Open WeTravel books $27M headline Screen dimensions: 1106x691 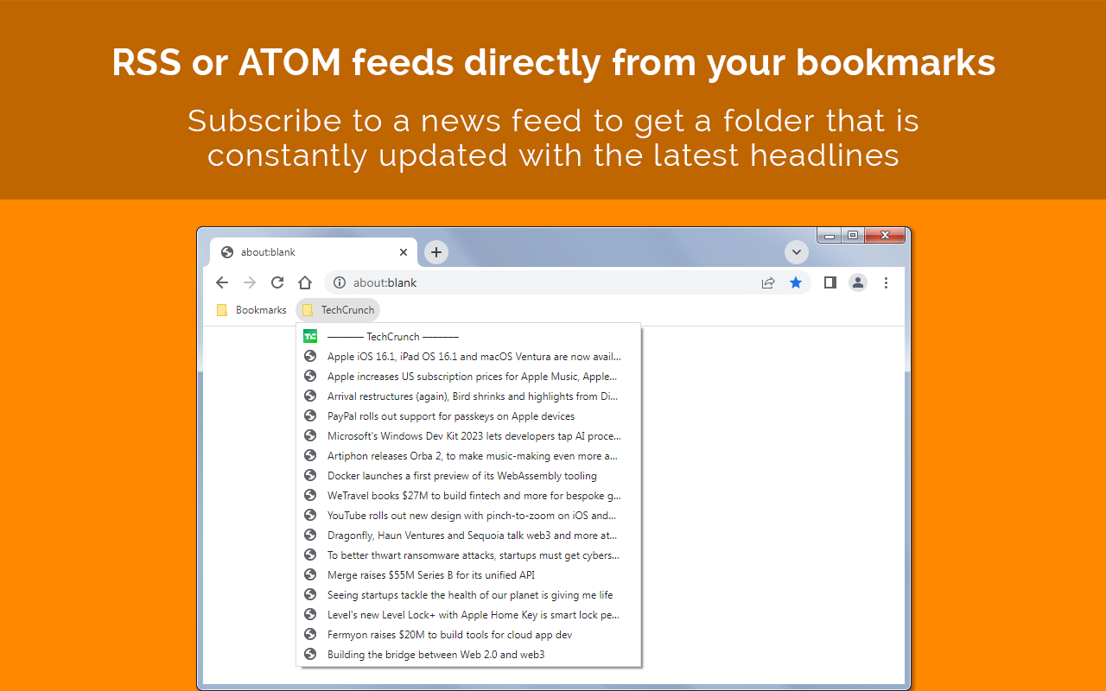pyautogui.click(x=468, y=496)
